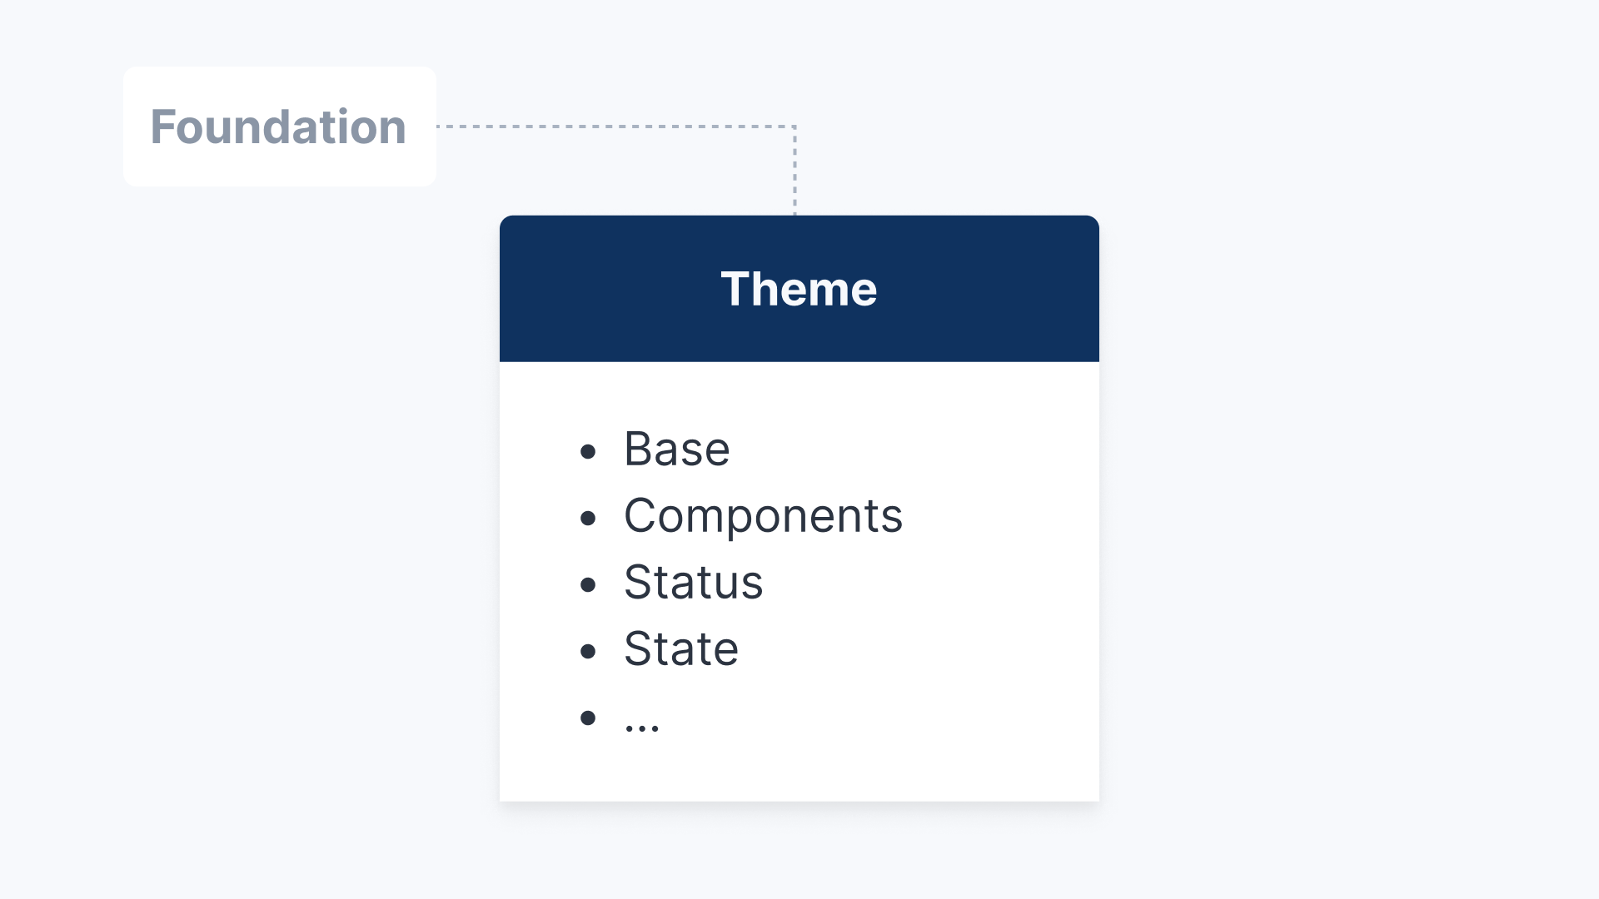1599x899 pixels.
Task: Click the bullet dot beside Base
Action: 588,452
